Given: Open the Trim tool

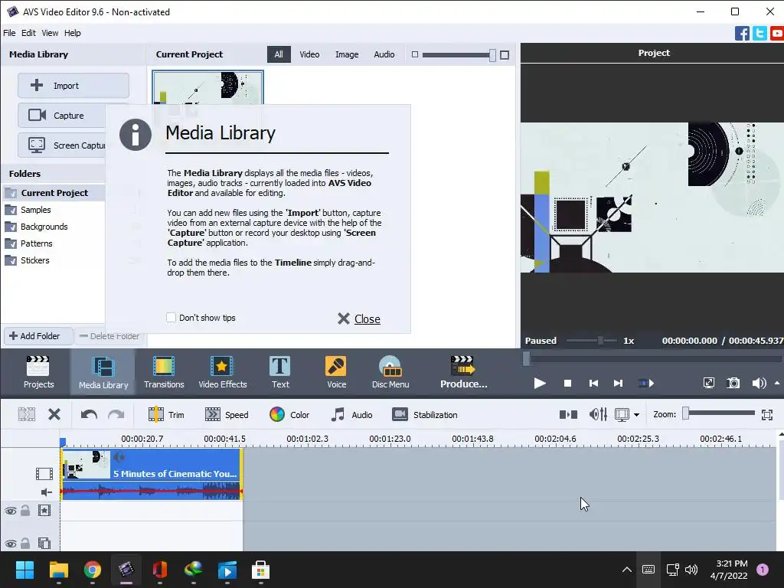Looking at the screenshot, I should (166, 414).
